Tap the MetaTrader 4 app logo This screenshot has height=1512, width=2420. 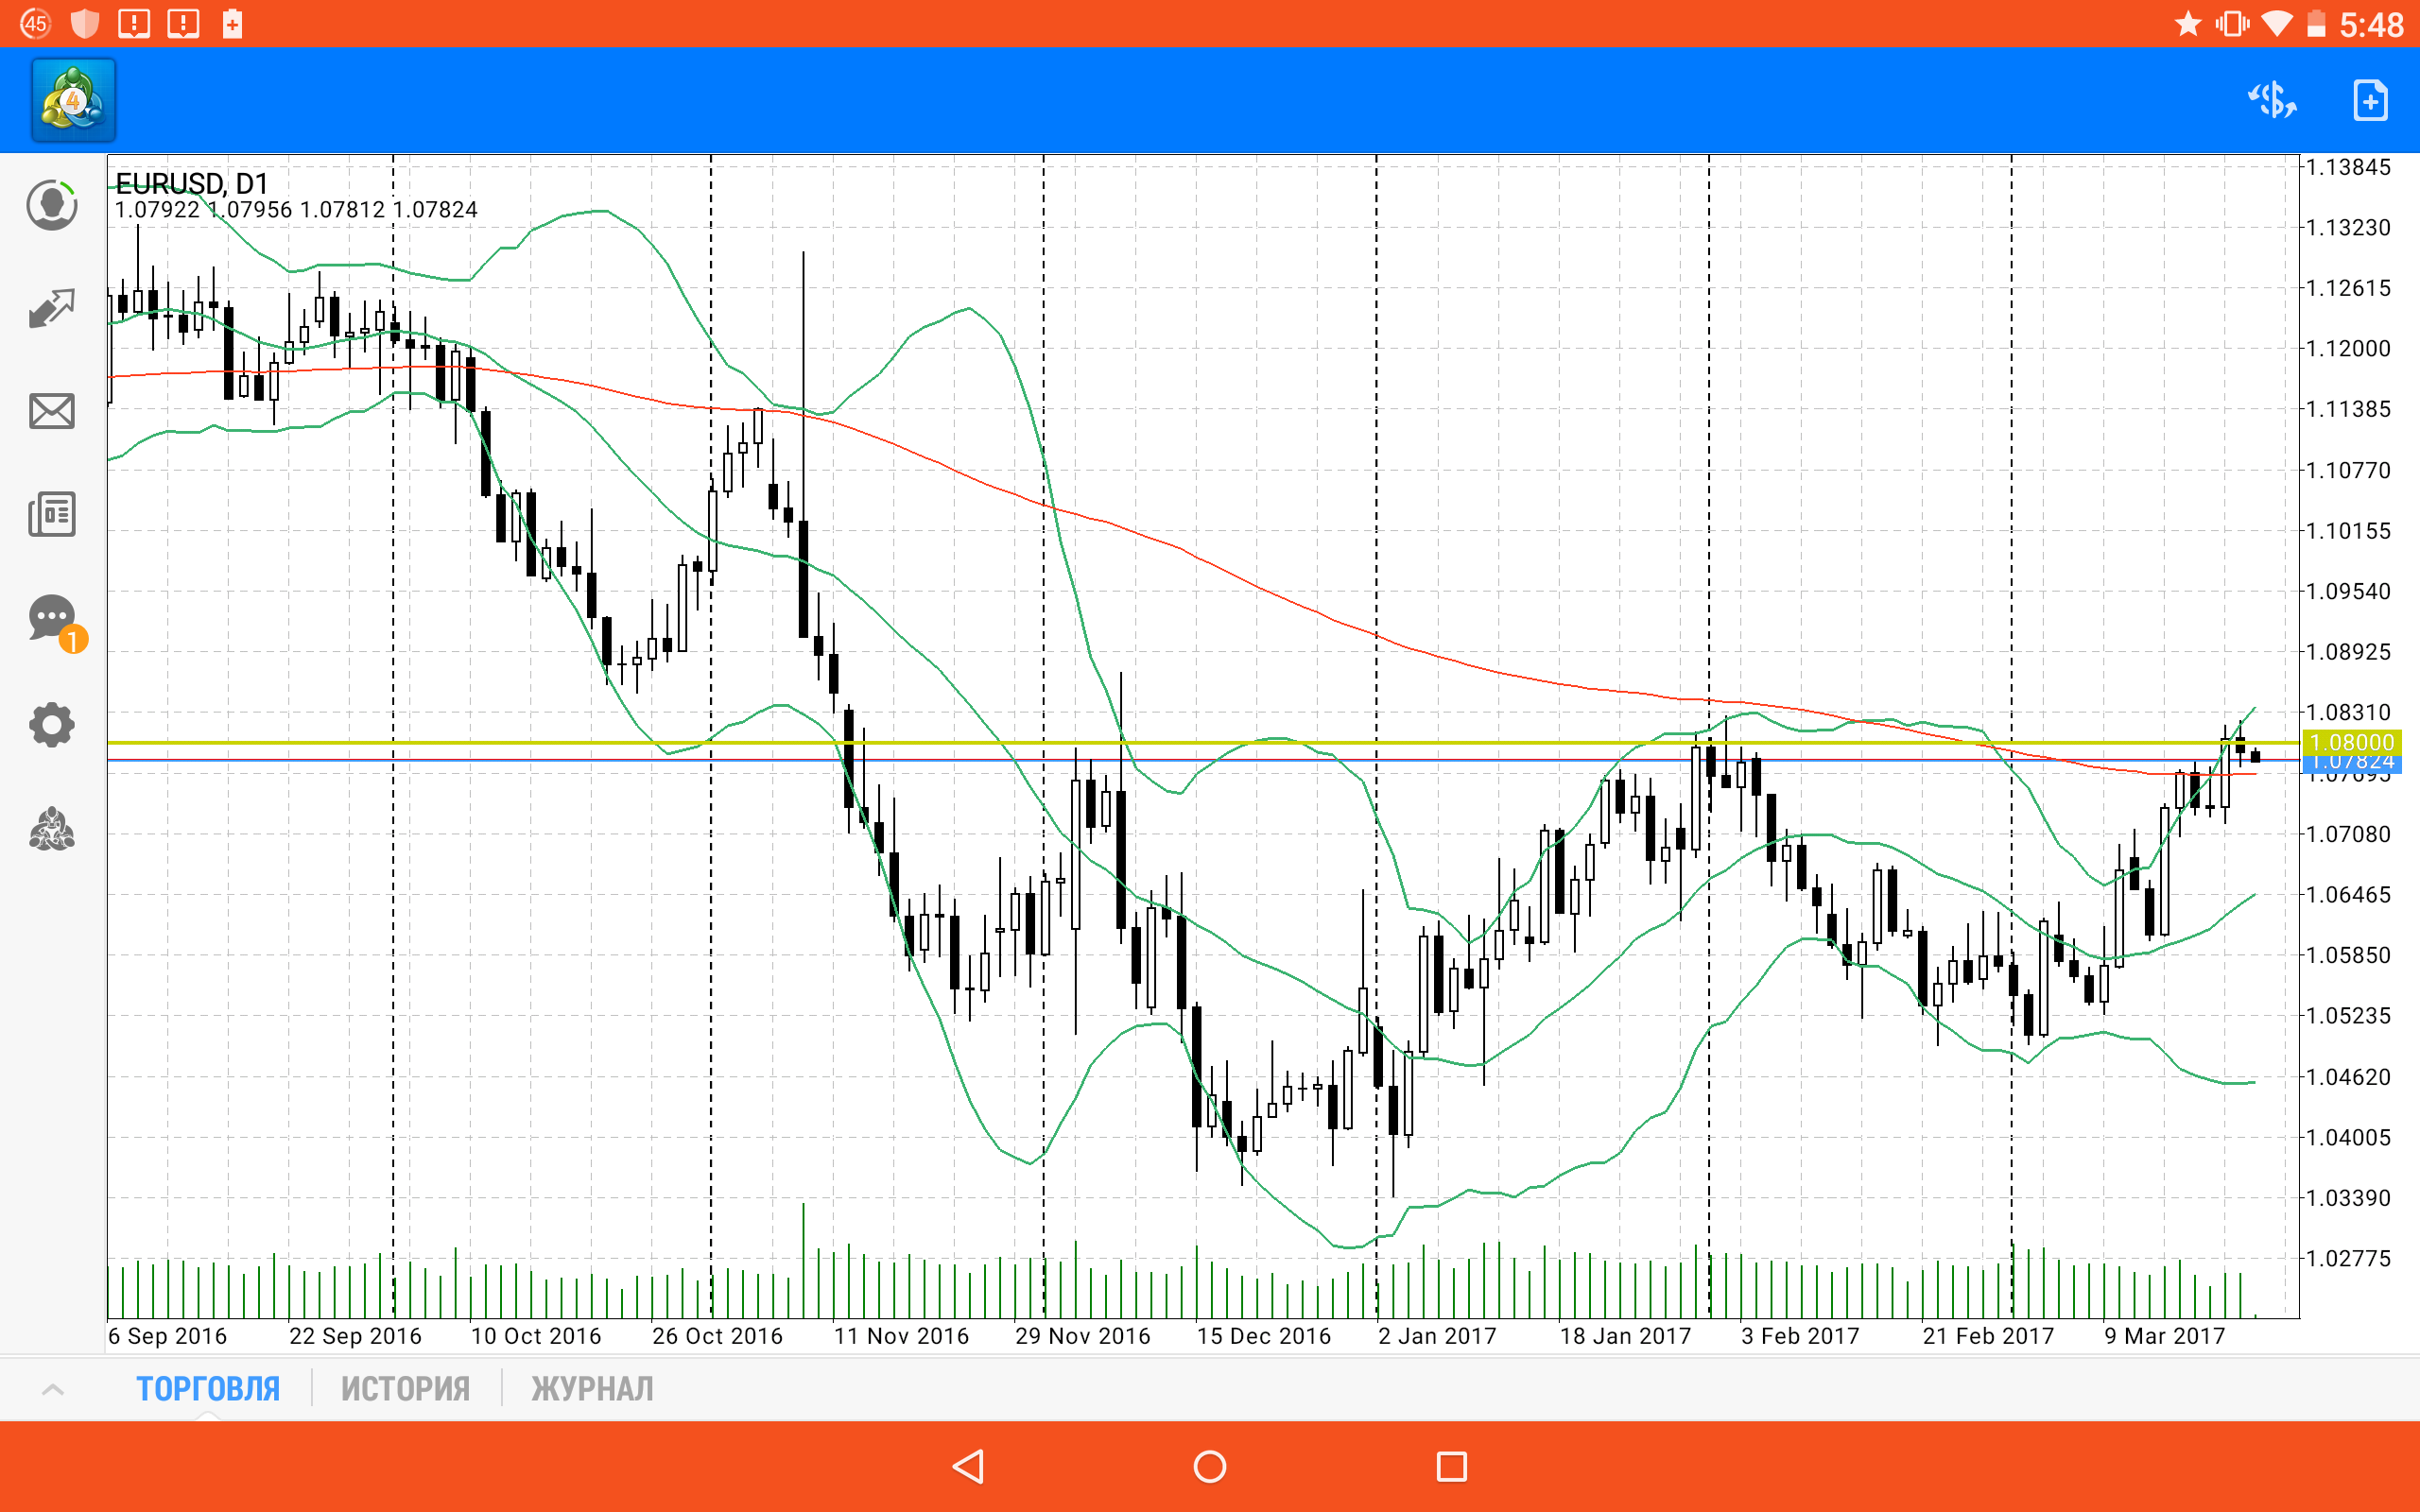coord(74,100)
